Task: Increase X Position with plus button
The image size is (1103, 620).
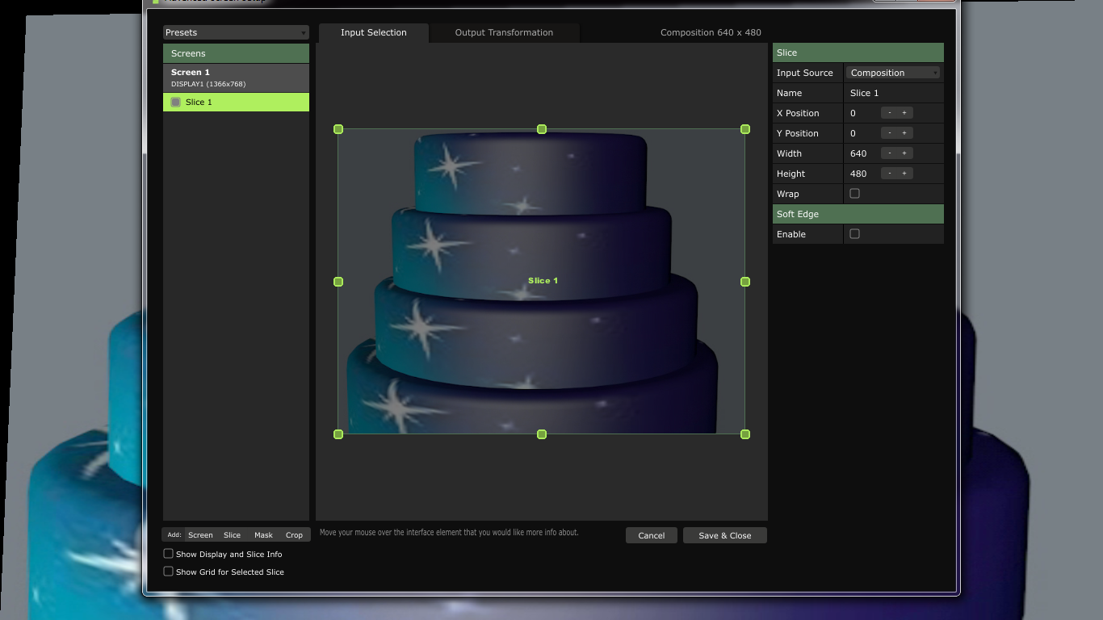Action: tap(904, 113)
